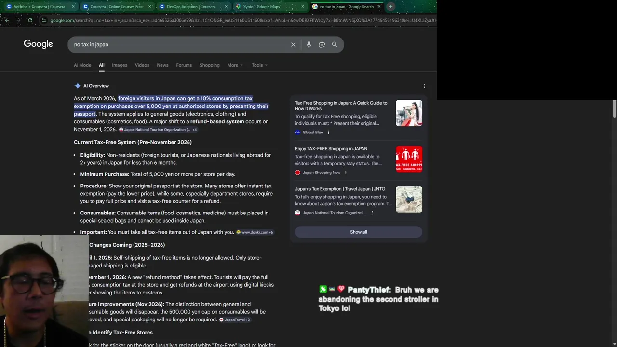617x347 pixels.
Task: Click the PantyThief chat message overlay
Action: [379, 299]
